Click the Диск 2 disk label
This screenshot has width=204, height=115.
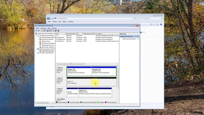[61, 89]
